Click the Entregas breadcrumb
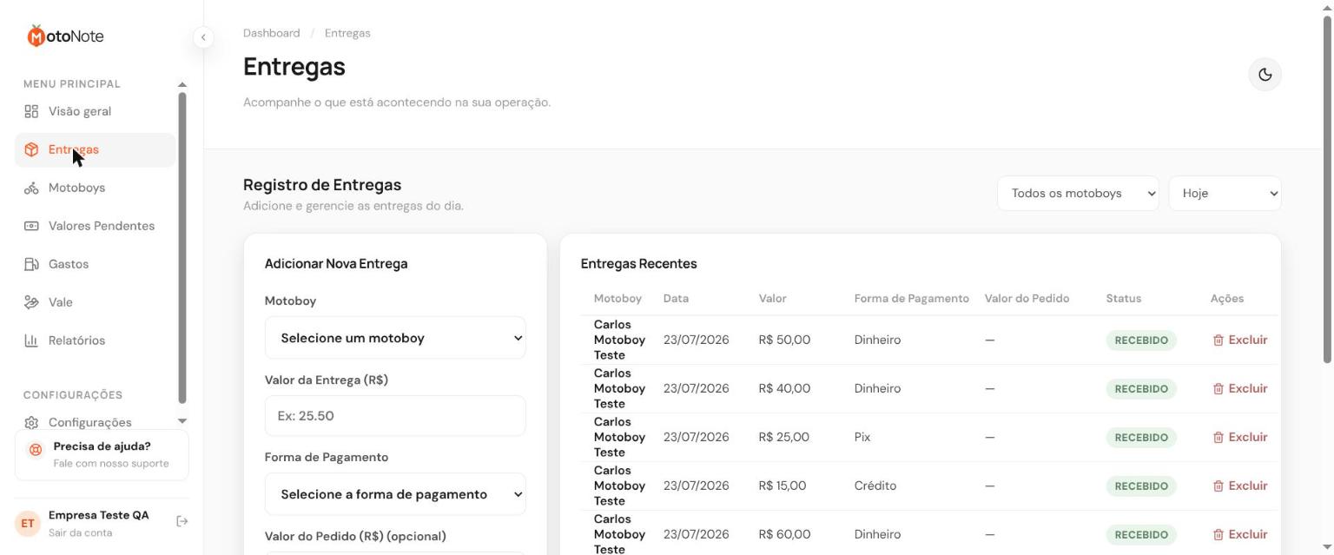1334x555 pixels. [x=347, y=33]
